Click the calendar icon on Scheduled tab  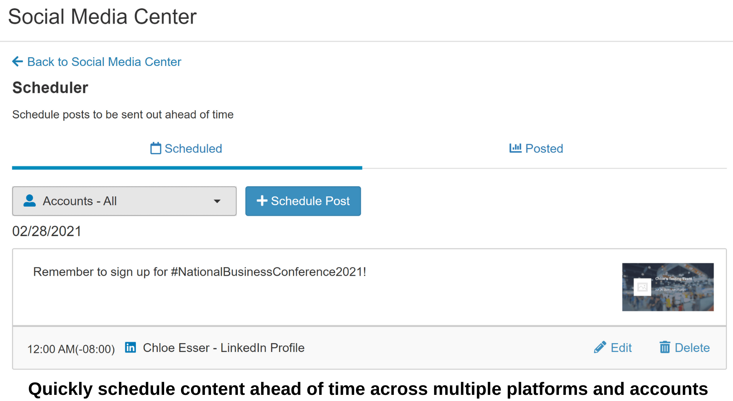[x=155, y=148]
